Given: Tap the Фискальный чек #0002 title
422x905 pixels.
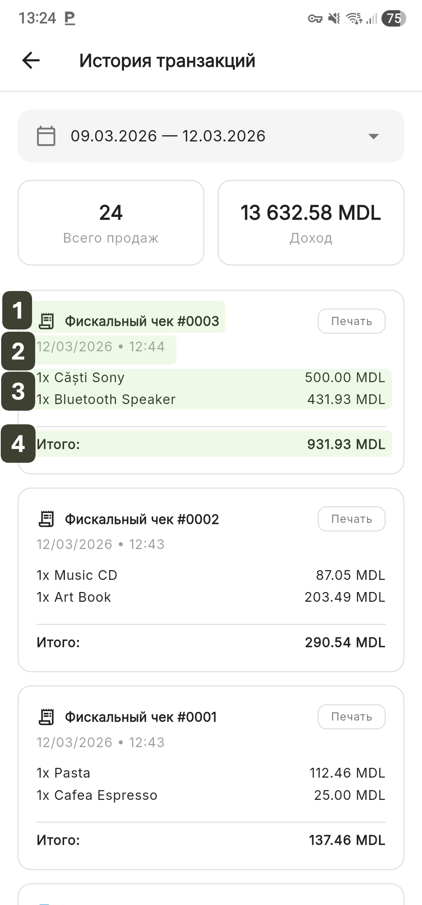Looking at the screenshot, I should (142, 519).
